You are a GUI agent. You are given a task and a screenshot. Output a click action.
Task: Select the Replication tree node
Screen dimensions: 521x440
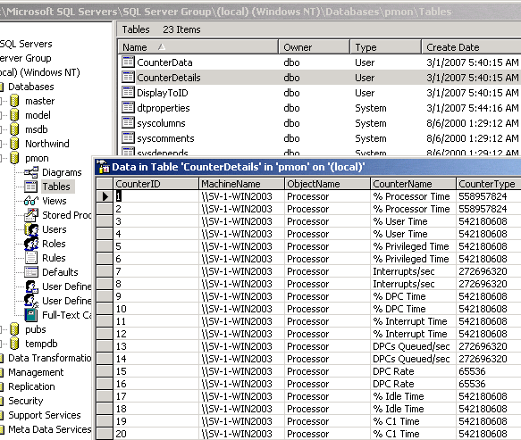(31, 386)
